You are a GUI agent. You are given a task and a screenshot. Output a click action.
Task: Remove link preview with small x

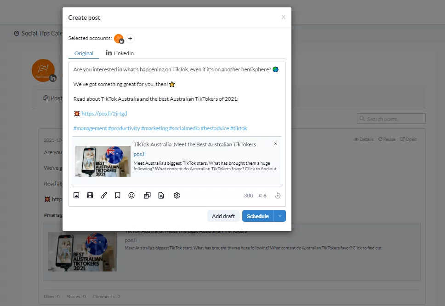pyautogui.click(x=275, y=144)
